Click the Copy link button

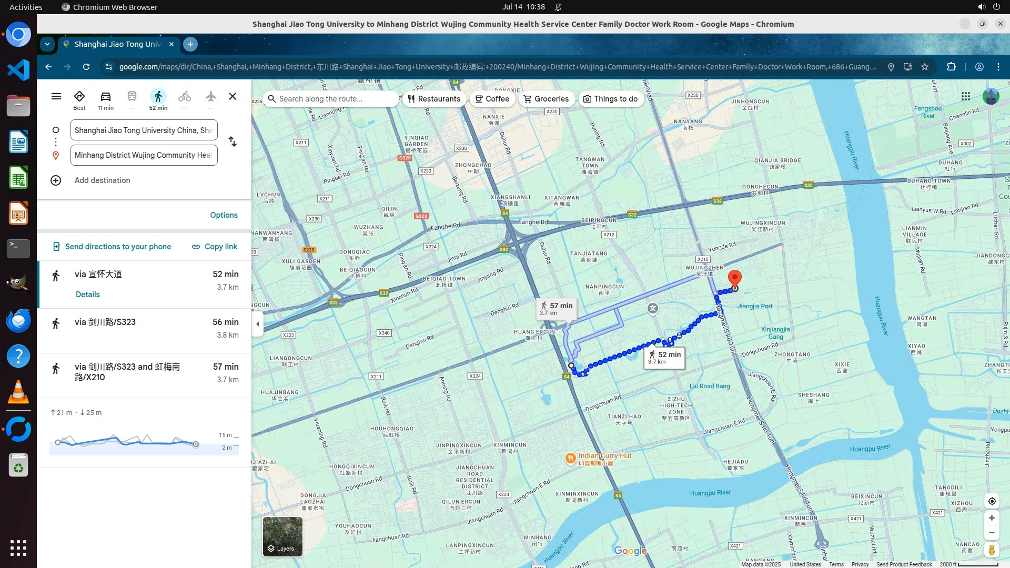[x=214, y=247]
